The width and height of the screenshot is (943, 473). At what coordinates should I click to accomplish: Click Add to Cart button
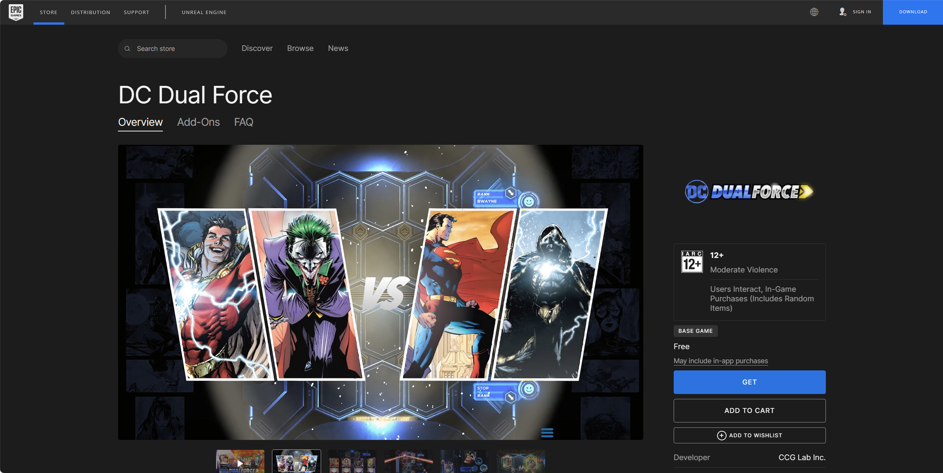coord(749,411)
